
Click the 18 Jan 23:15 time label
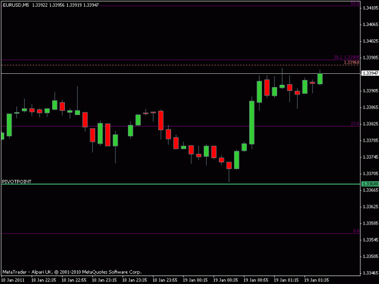104,280
